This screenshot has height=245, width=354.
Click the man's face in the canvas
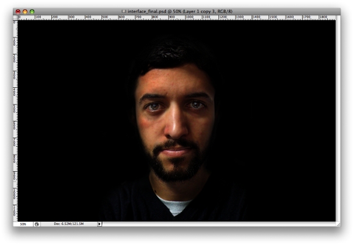176,122
